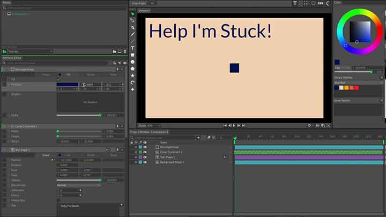Collapse the Comp Comment attribute section
Viewport: 386px width, 217px height.
coord(4,126)
